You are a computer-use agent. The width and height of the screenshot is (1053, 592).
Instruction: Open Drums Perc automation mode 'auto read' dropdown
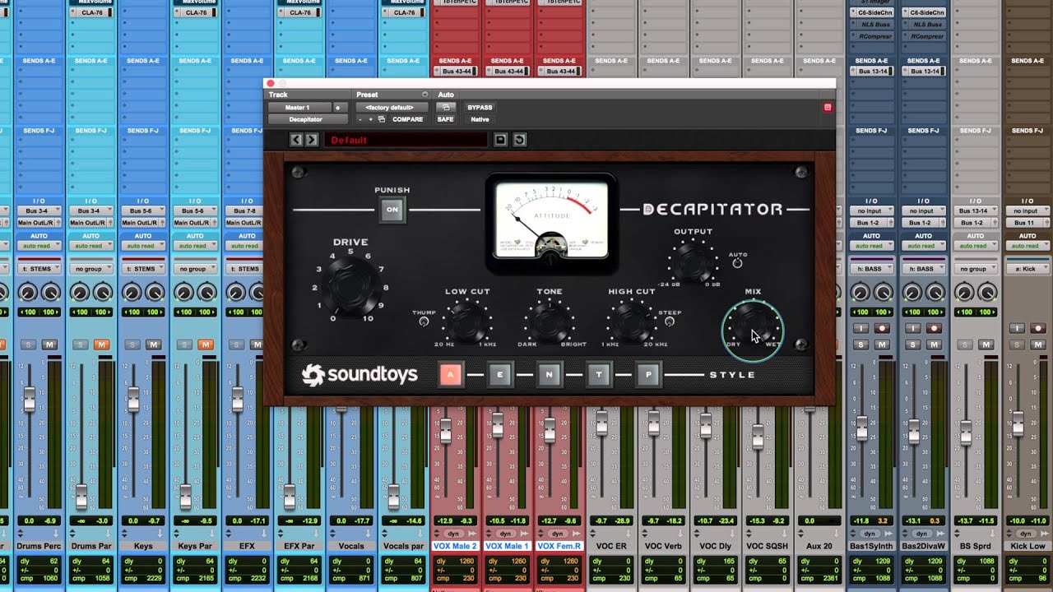click(x=39, y=246)
